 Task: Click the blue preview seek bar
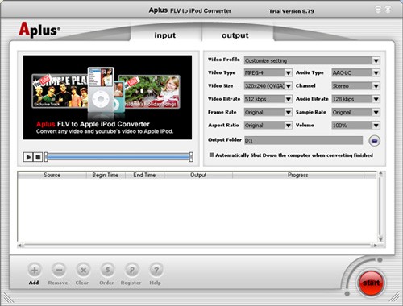118,157
